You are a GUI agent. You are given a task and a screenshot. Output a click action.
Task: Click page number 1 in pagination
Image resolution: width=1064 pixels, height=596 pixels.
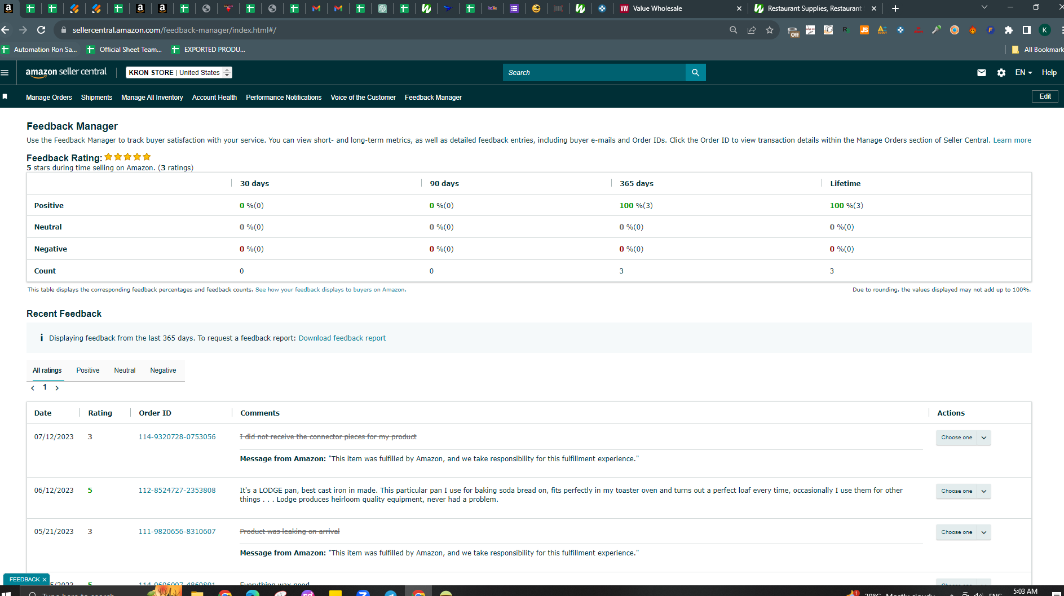(45, 387)
